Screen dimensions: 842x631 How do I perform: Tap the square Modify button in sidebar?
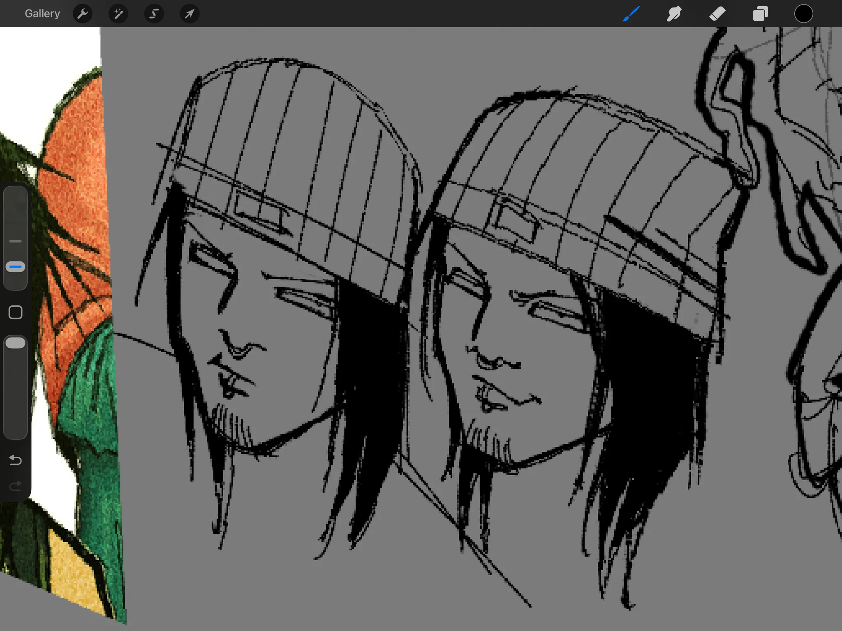(x=16, y=312)
